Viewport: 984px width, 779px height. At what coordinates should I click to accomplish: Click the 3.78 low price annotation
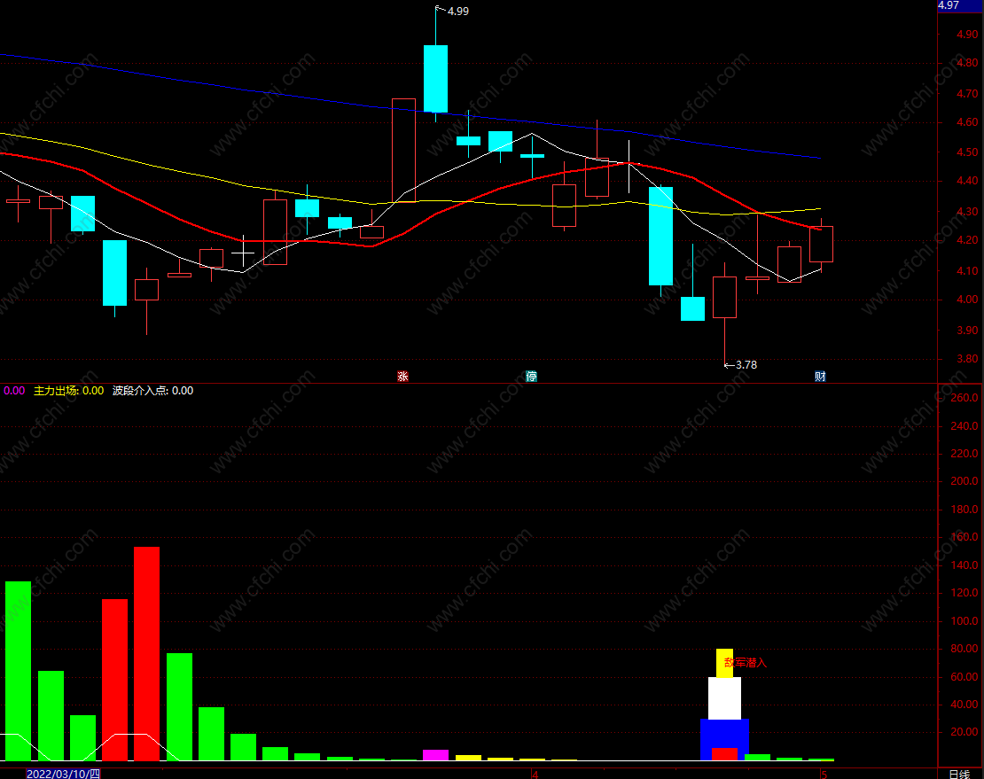[x=746, y=365]
